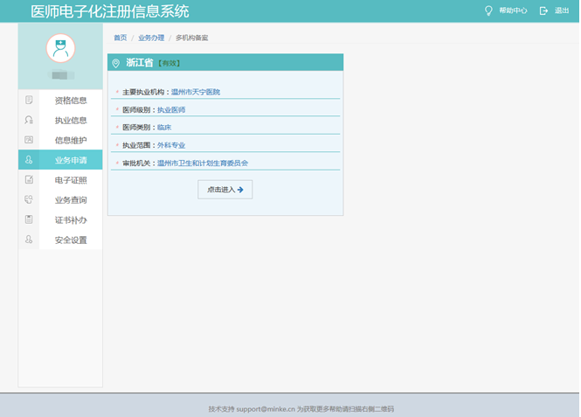
Task: Click the 电子证照 sidebar icon
Action: coord(29,180)
